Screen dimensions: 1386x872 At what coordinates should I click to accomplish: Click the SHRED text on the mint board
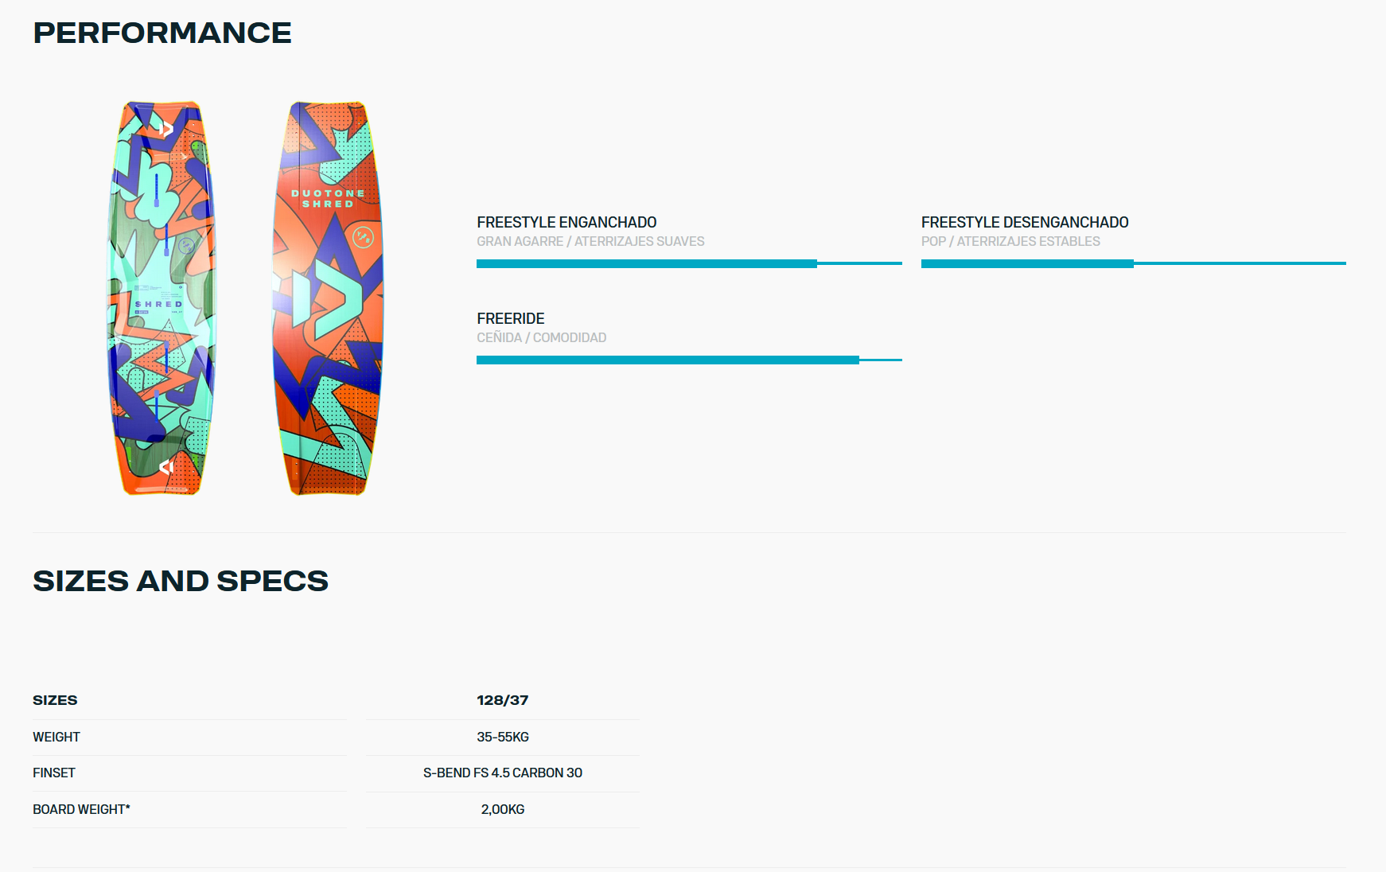pyautogui.click(x=158, y=304)
